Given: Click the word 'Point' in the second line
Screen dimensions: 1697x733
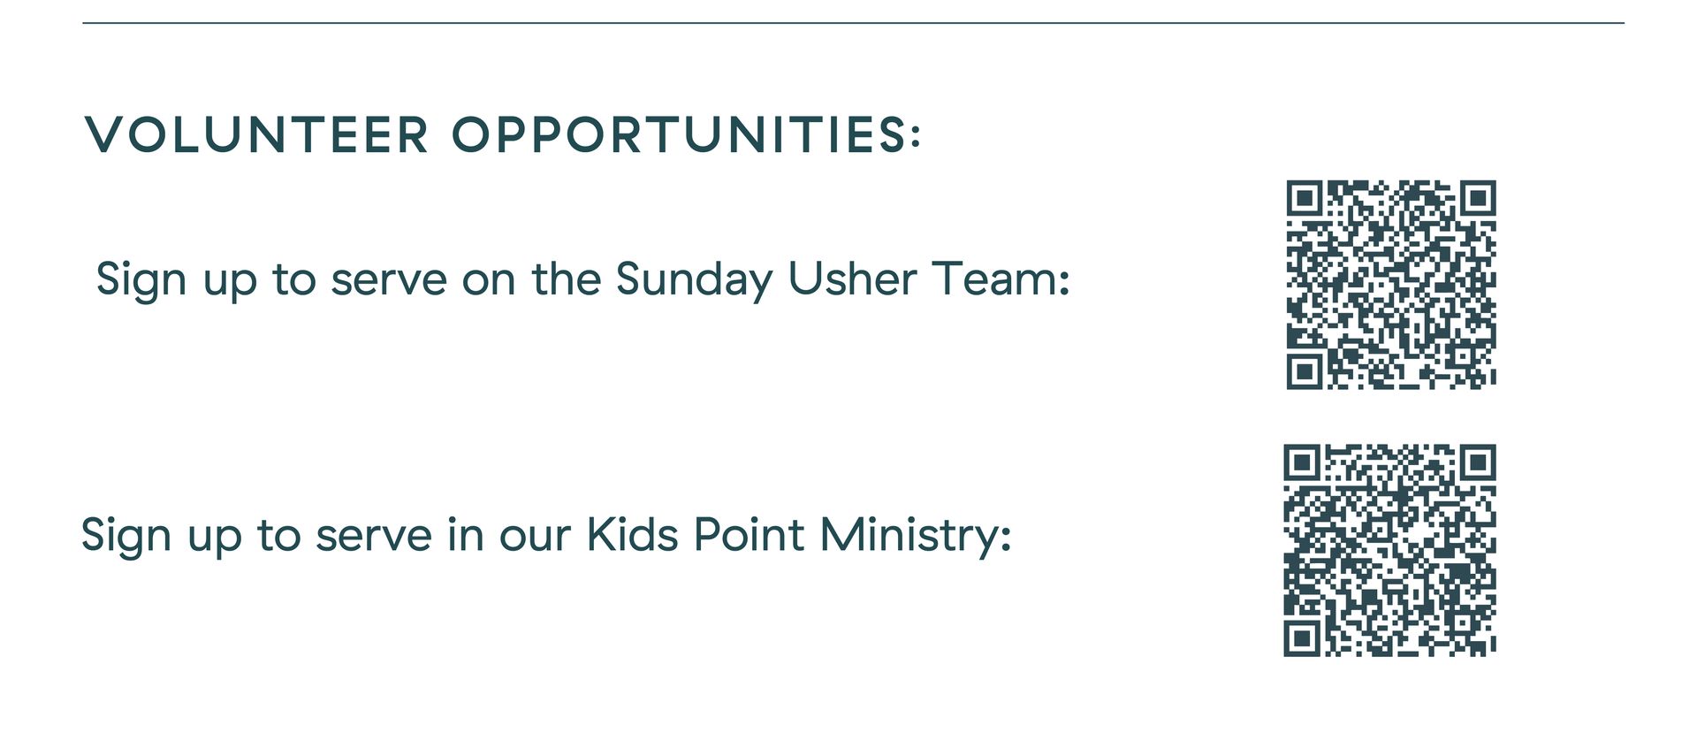Looking at the screenshot, I should [749, 534].
